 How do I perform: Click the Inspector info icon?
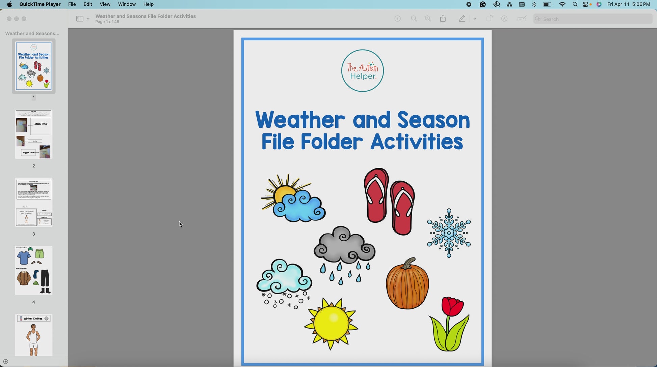pyautogui.click(x=398, y=19)
